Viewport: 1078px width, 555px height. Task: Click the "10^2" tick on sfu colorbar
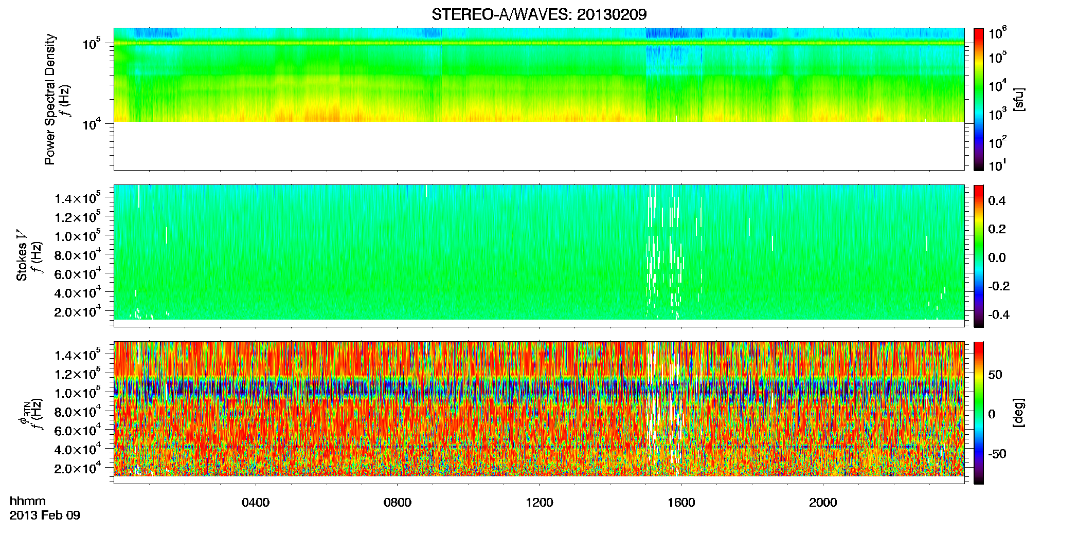pos(997,142)
